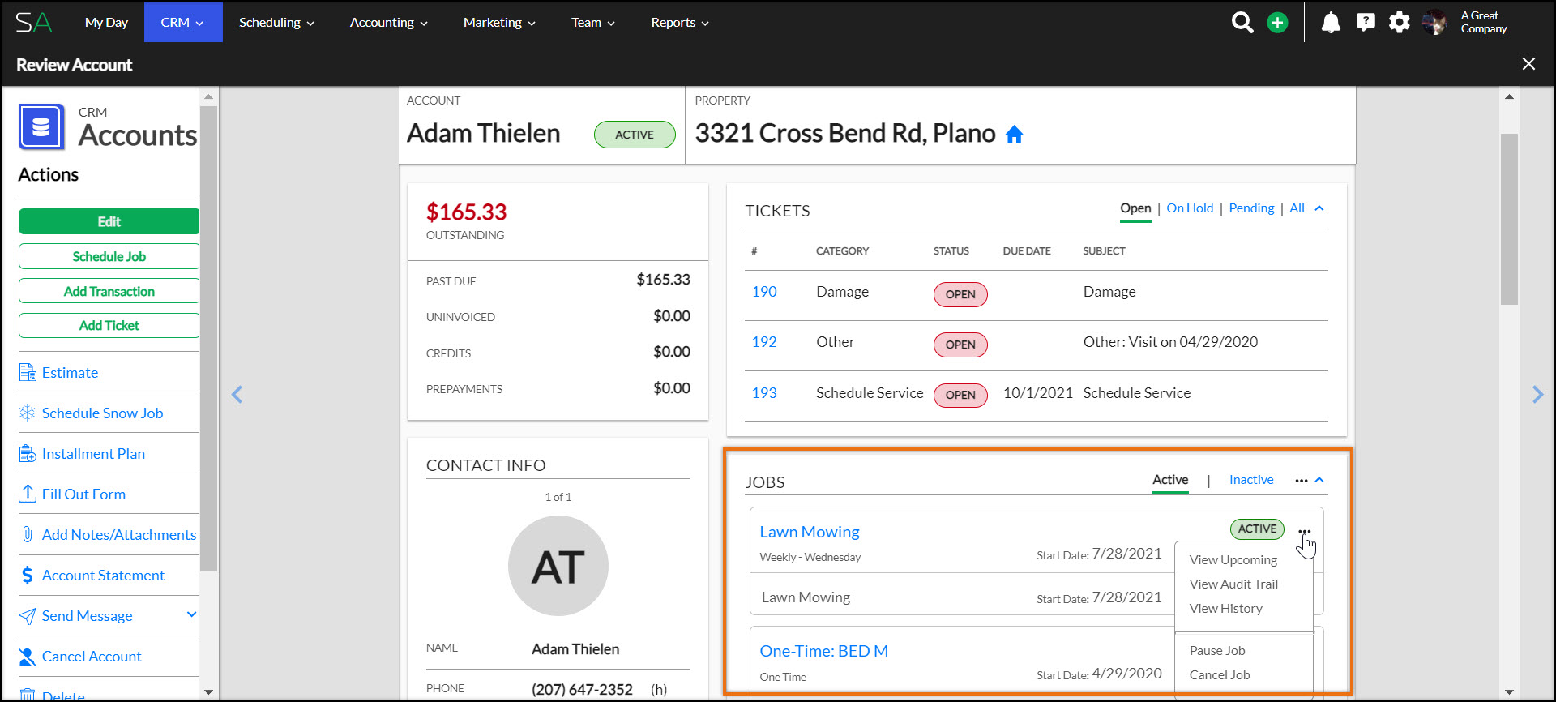
Task: Click the Add Transaction button
Action: [x=109, y=291]
